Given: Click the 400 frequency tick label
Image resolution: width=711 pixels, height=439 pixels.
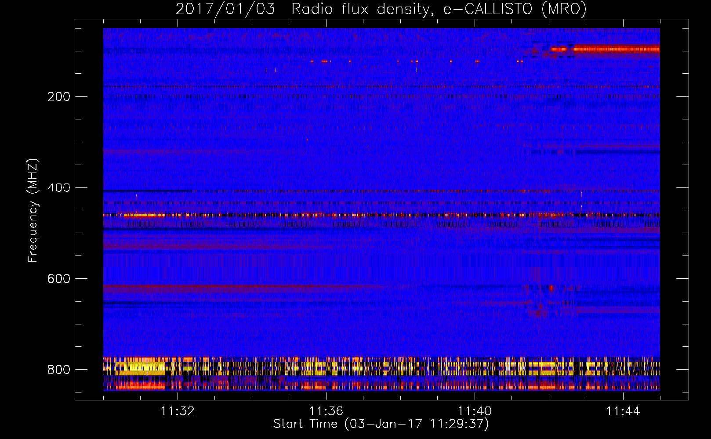Looking at the screenshot, I should coord(58,188).
